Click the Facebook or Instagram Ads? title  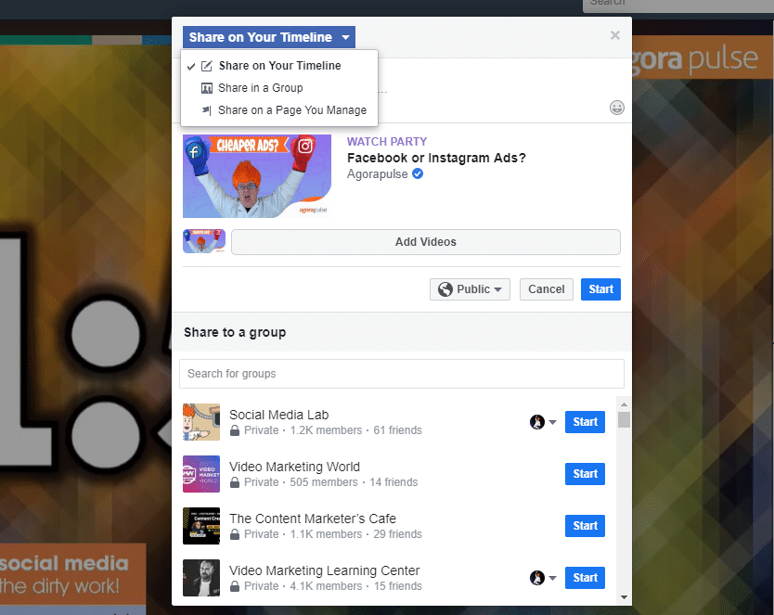point(436,158)
